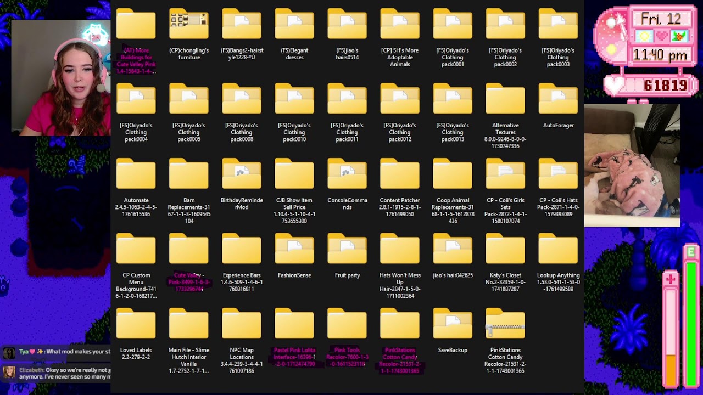The height and width of the screenshot is (395, 703).
Task: Open Oriyado's Clothing pack0012 folder
Action: tap(400, 99)
